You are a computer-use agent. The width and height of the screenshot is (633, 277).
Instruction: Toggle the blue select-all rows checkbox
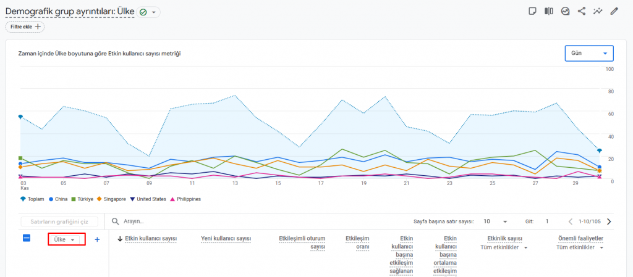pos(27,238)
